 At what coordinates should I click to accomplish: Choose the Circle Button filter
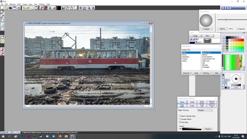pyautogui.click(x=207, y=57)
